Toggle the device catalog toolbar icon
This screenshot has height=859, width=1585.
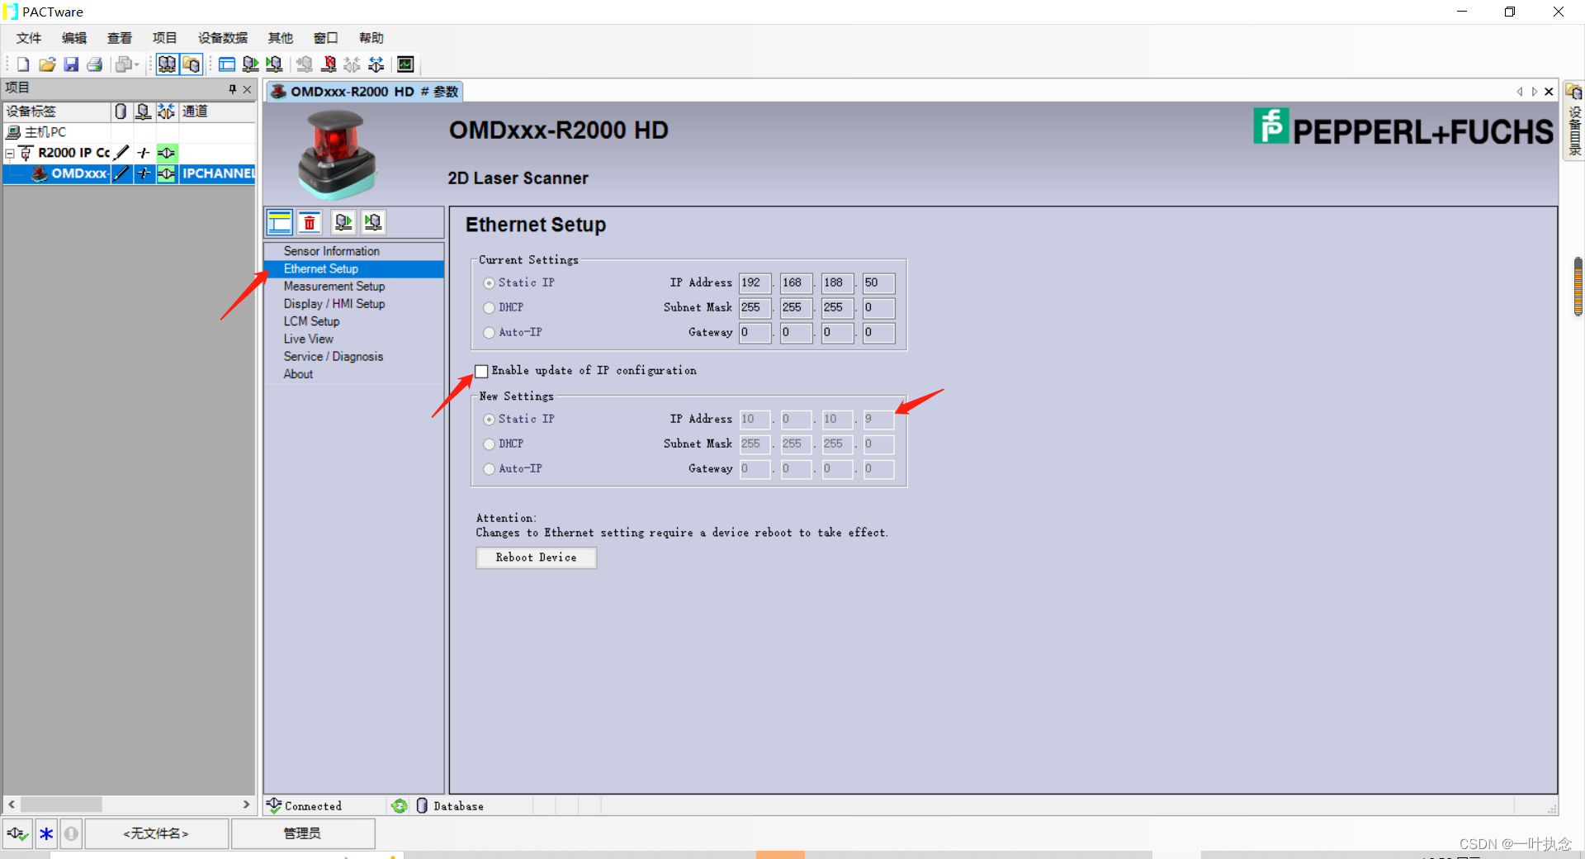click(x=192, y=64)
